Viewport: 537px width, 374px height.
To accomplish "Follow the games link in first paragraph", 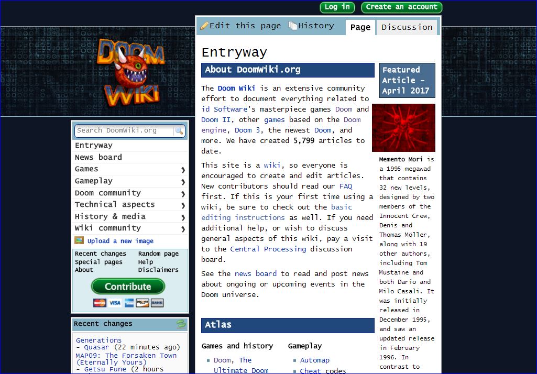I will point(275,119).
